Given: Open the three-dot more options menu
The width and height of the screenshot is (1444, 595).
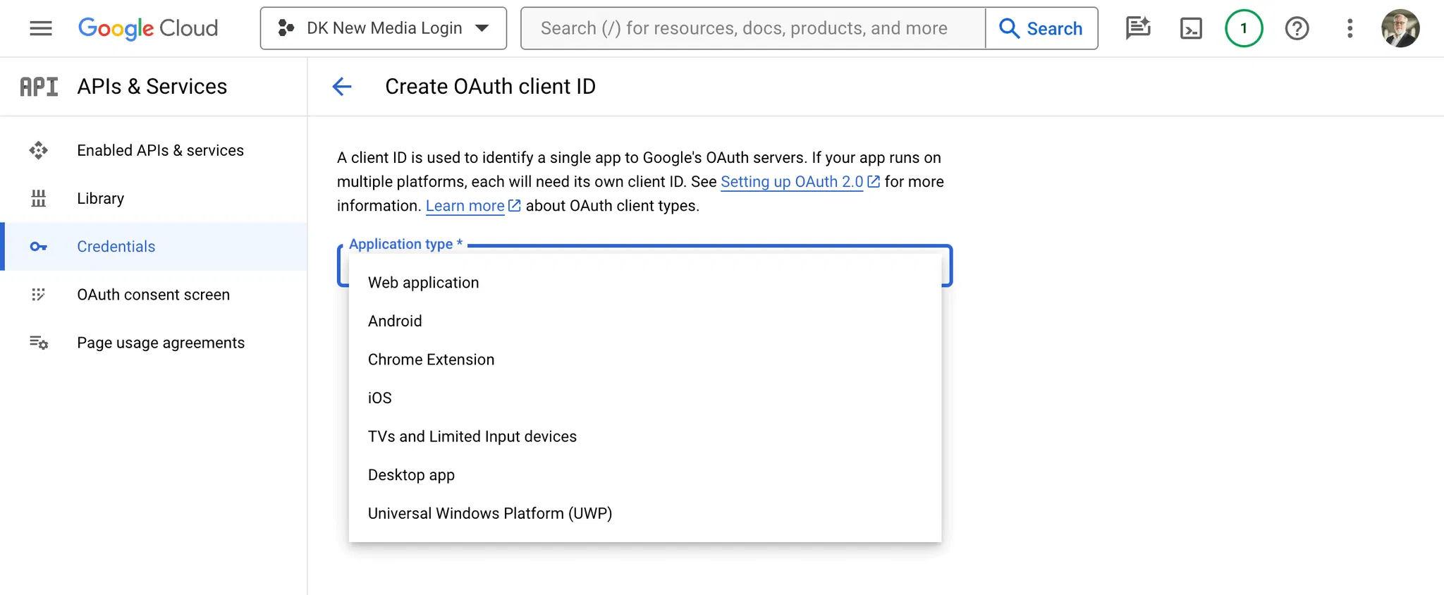Looking at the screenshot, I should point(1350,28).
